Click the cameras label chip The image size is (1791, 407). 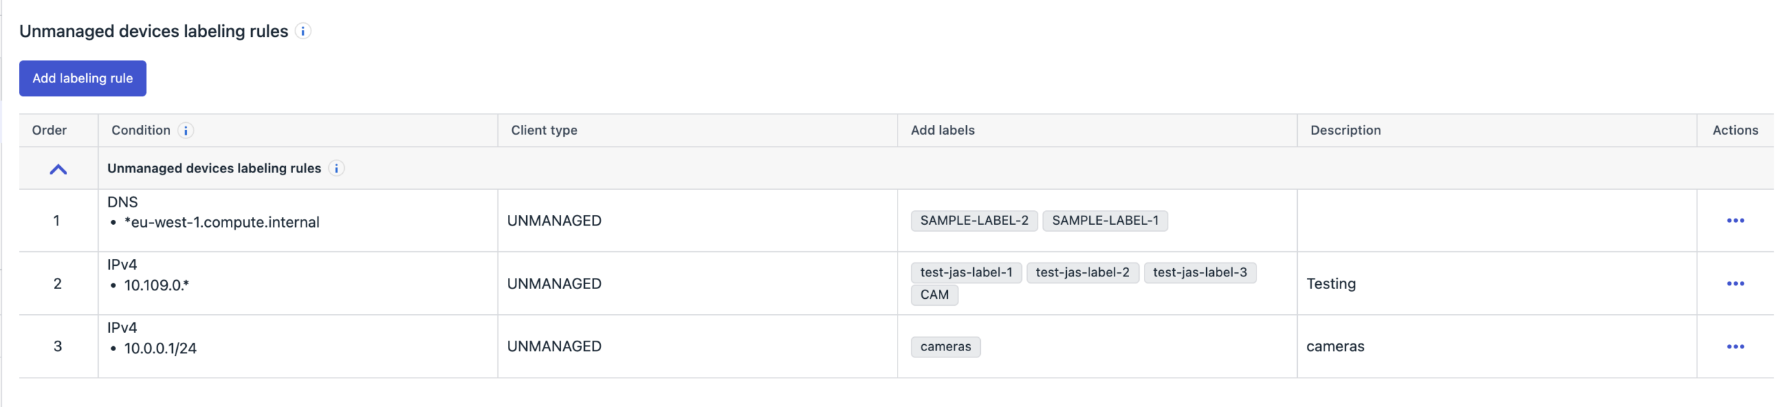point(945,347)
